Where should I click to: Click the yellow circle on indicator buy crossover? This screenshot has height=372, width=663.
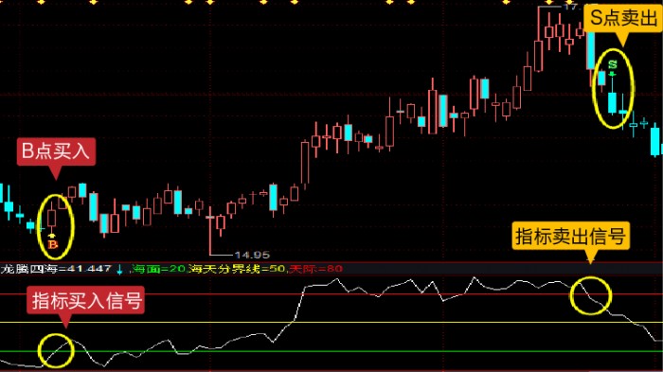click(x=56, y=350)
